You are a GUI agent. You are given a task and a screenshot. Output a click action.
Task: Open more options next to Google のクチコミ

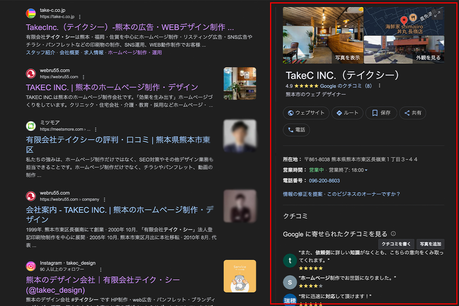click(x=379, y=86)
